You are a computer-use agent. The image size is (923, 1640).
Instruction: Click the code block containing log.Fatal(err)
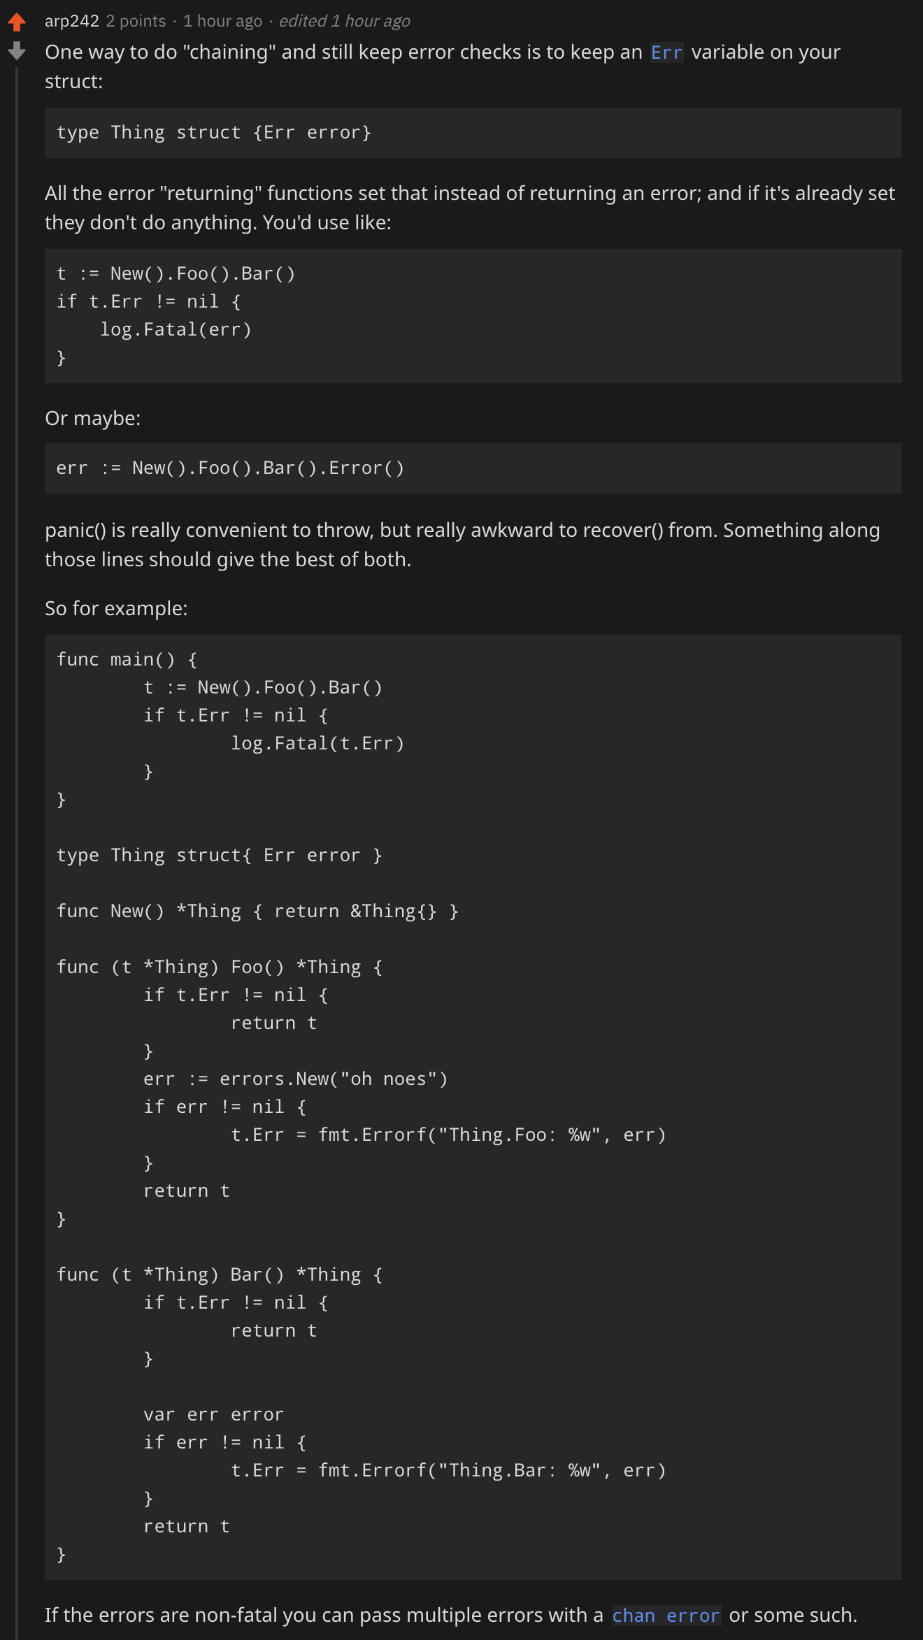coord(177,329)
